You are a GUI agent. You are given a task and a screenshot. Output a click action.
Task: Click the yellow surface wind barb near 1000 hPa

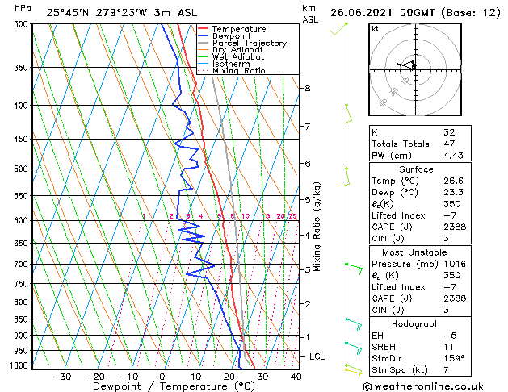[354, 371]
